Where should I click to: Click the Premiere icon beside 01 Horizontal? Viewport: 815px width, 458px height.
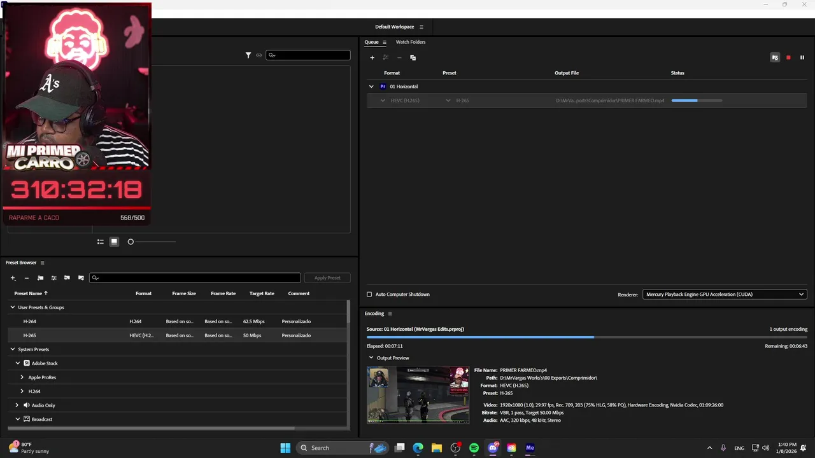[x=383, y=87]
